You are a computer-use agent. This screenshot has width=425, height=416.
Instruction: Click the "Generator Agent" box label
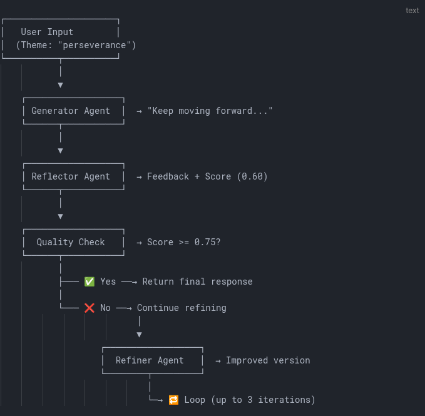71,111
